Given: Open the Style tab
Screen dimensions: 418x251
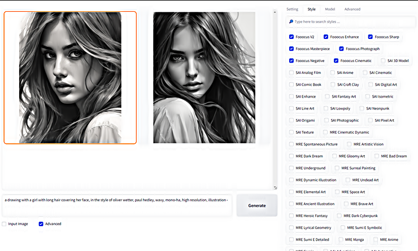Looking at the screenshot, I should point(311,9).
